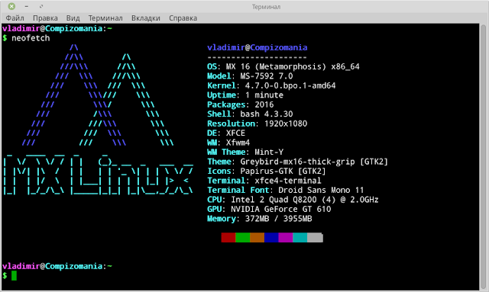Open the Вид menu
The width and height of the screenshot is (489, 292).
click(73, 18)
